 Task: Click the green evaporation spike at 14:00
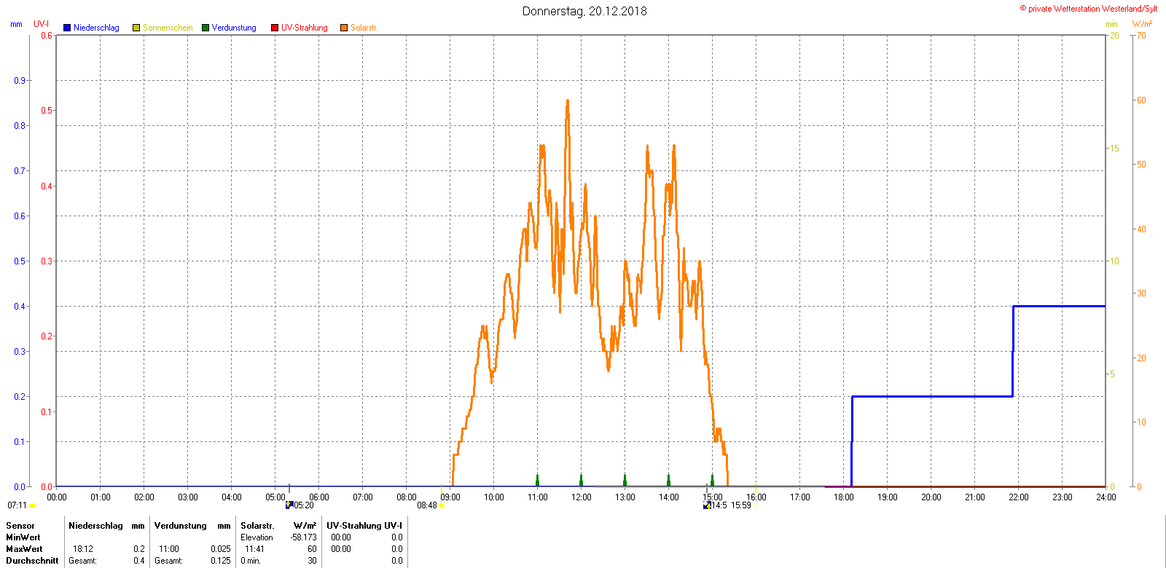pyautogui.click(x=668, y=479)
